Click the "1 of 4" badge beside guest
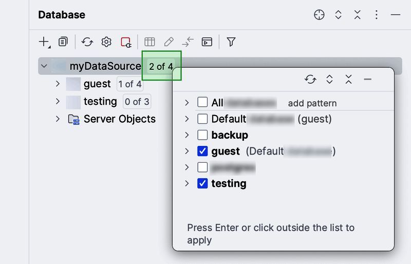Screen dimensions: 411x264 tap(129, 84)
